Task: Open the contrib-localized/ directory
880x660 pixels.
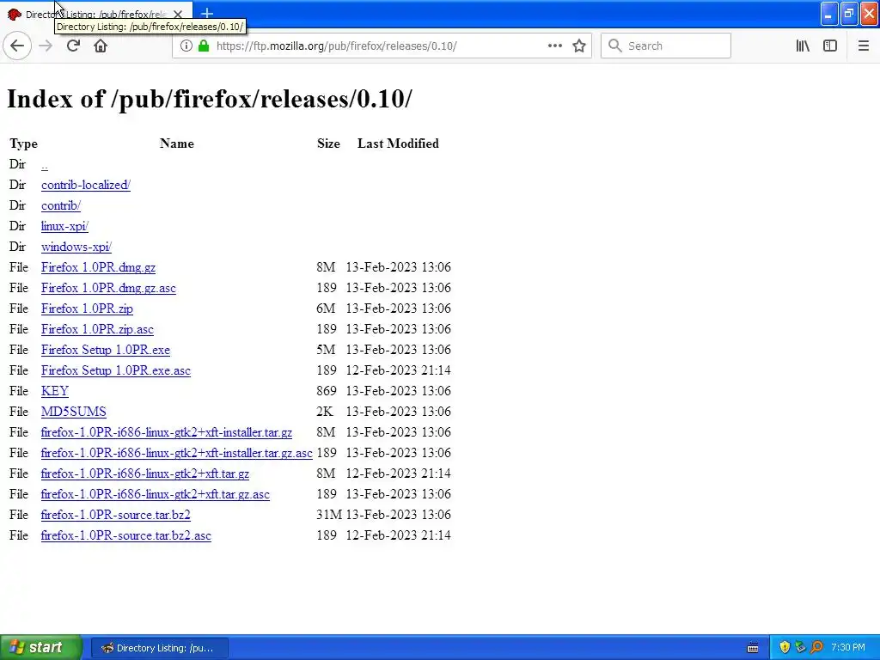Action: 86,186
